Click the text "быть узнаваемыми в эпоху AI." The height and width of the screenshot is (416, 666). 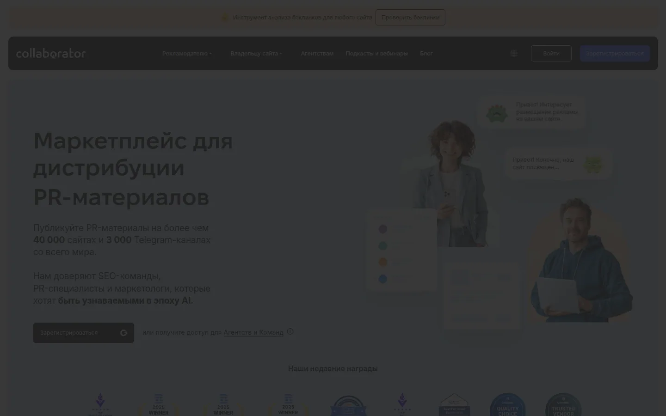click(125, 300)
